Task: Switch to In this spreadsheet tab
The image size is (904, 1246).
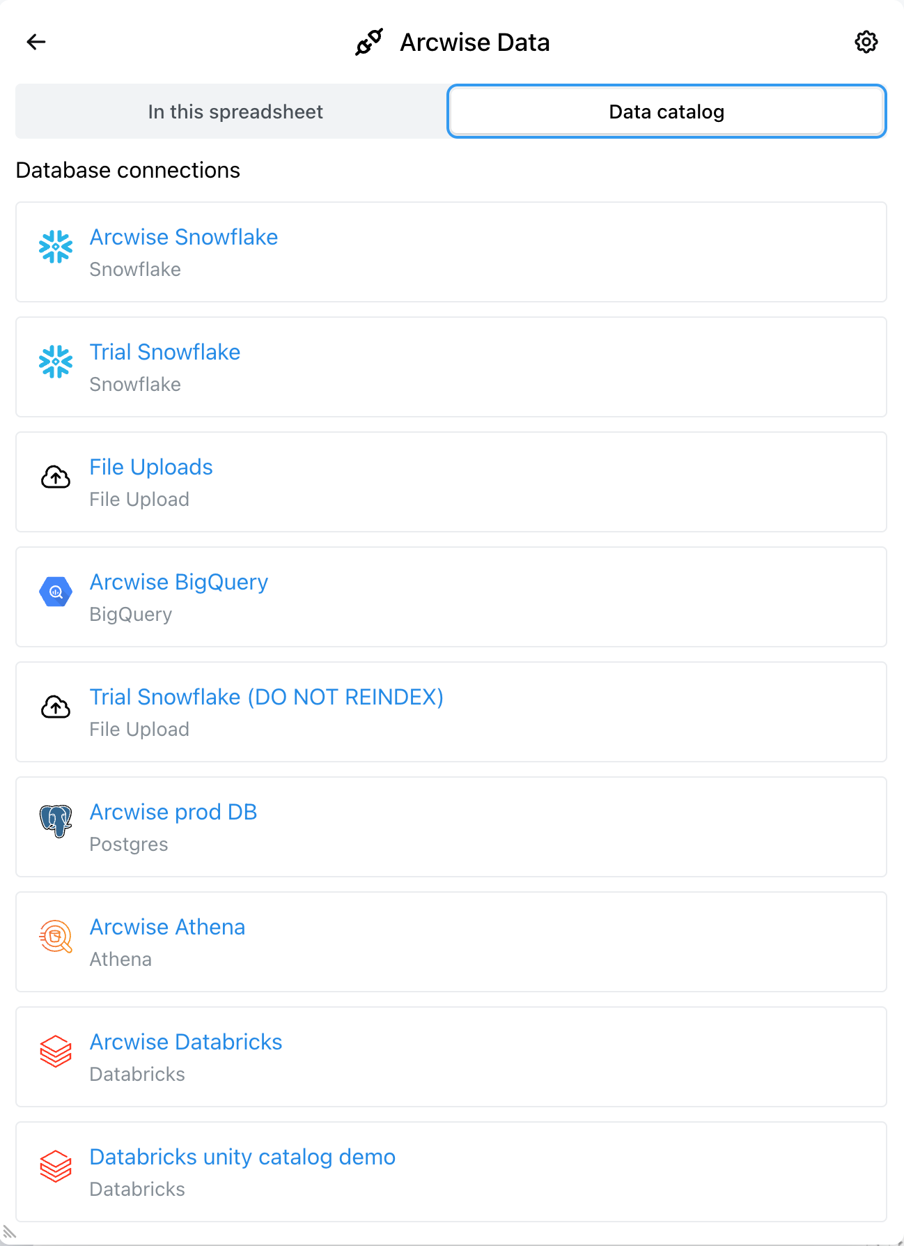Action: pyautogui.click(x=235, y=111)
